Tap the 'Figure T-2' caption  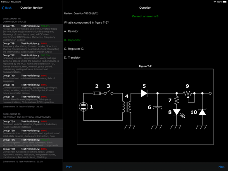(145, 66)
